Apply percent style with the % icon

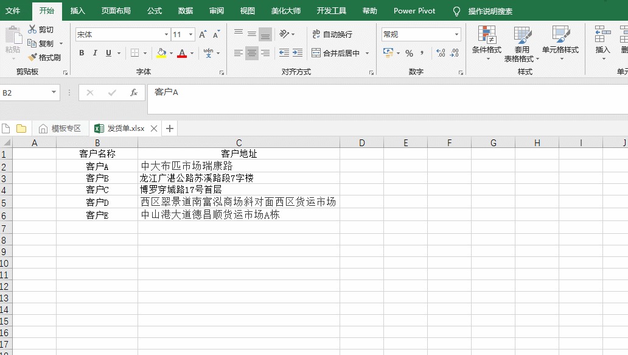pyautogui.click(x=409, y=54)
